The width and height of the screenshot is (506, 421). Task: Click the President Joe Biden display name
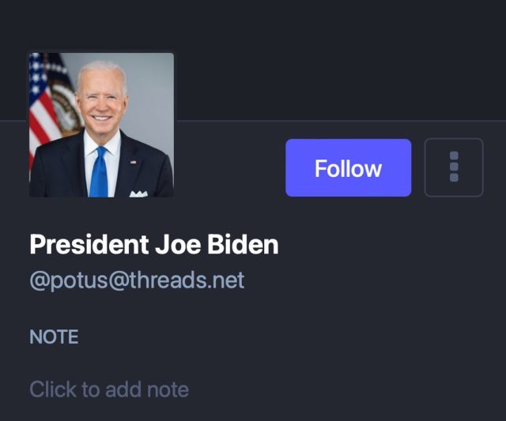(154, 244)
